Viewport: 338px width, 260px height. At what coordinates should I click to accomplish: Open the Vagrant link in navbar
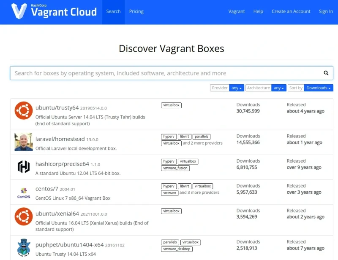tap(237, 11)
